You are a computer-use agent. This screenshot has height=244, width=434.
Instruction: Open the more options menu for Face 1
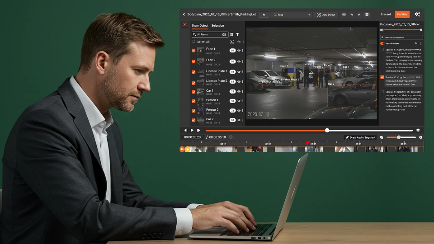pyautogui.click(x=243, y=51)
